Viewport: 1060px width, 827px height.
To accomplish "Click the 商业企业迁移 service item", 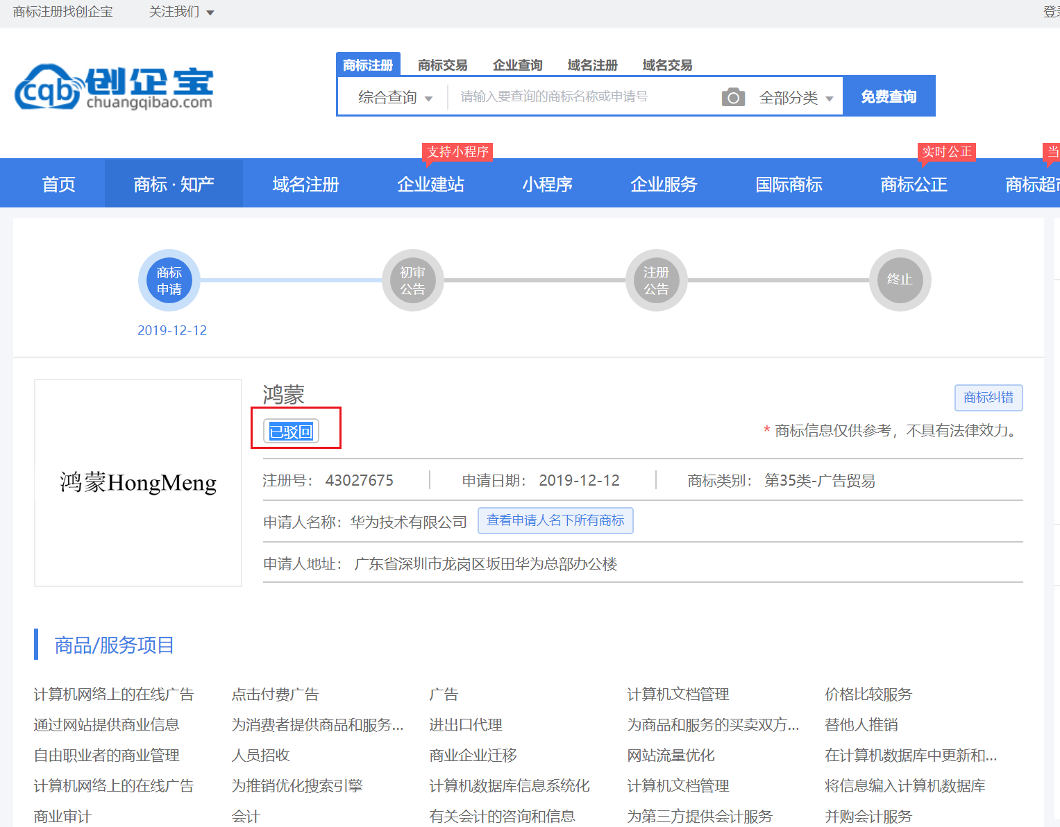I will (473, 755).
